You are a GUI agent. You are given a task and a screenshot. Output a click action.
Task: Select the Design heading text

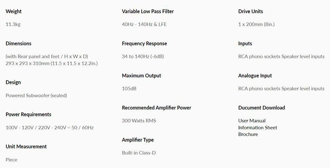(x=13, y=82)
